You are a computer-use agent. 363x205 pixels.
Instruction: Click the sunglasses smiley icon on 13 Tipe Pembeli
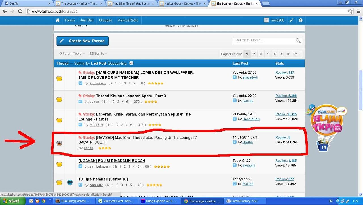pos(70,182)
